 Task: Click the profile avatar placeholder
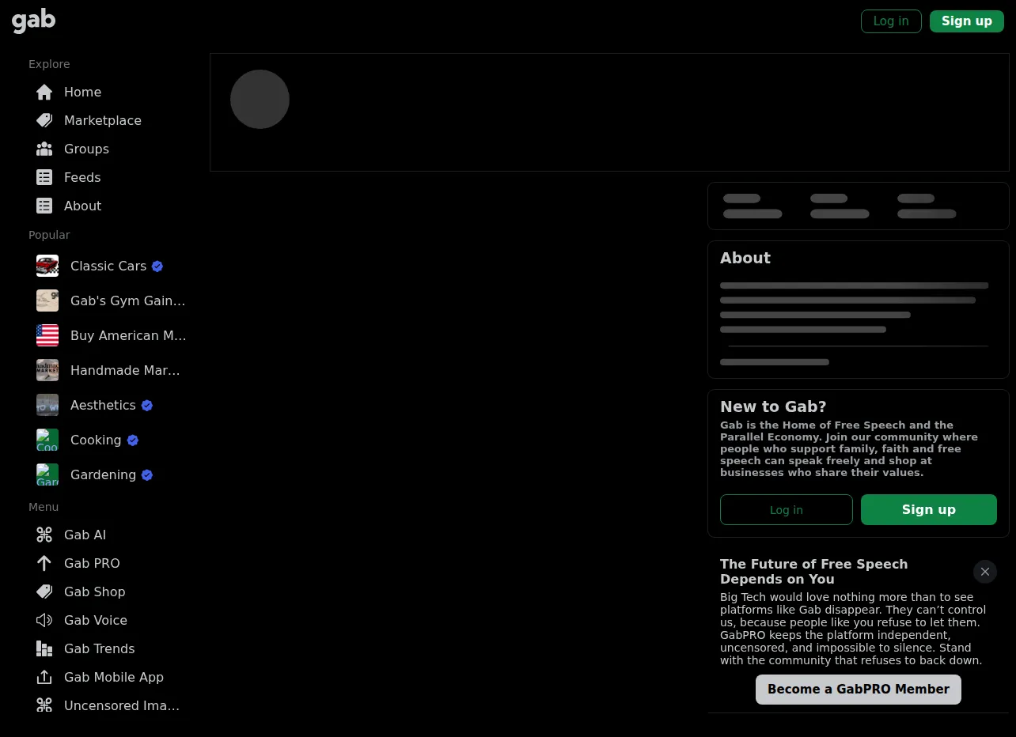260,99
